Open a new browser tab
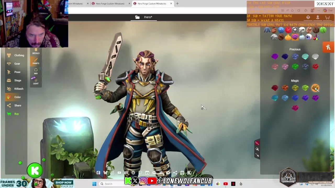 177,4
